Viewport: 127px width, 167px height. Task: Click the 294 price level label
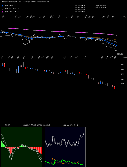coord(122,79)
